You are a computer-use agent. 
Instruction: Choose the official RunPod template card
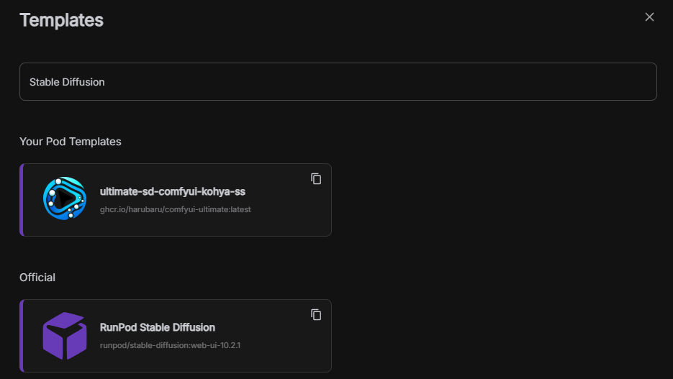(x=176, y=336)
